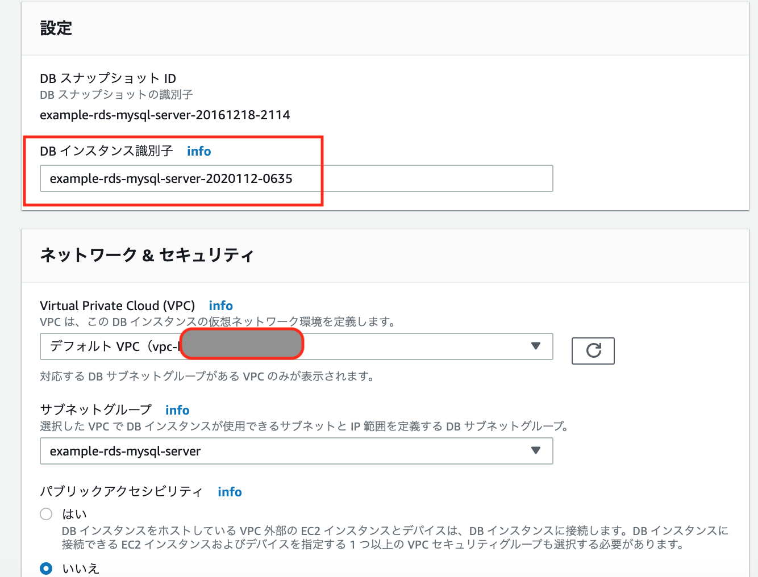The height and width of the screenshot is (577, 758).
Task: Open info link next to サブネットグループ
Action: pyautogui.click(x=177, y=410)
